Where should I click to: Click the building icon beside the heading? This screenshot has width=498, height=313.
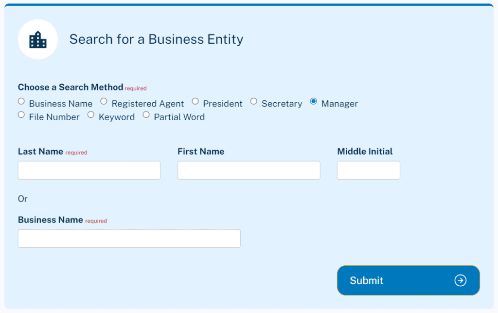point(38,39)
